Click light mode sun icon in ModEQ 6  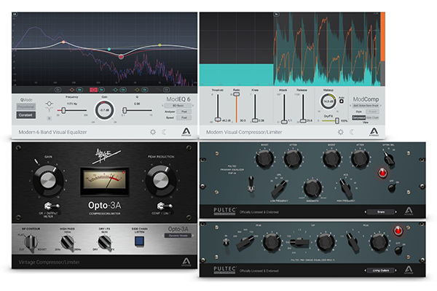pyautogui.click(x=153, y=132)
